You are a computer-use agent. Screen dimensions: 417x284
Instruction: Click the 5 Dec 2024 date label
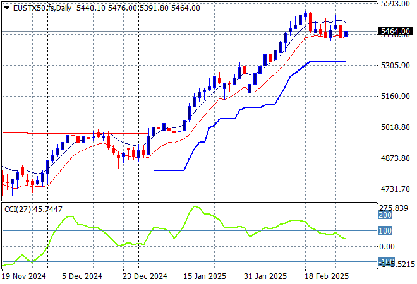[82, 276]
